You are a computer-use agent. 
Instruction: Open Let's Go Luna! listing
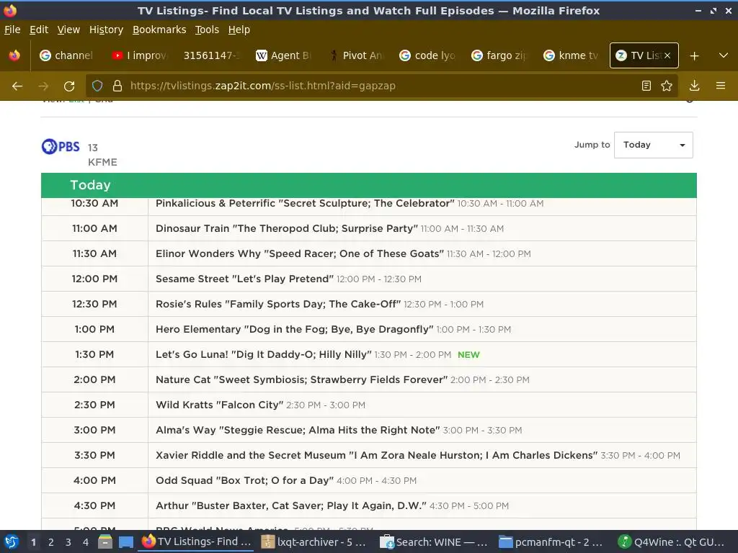[263, 354]
